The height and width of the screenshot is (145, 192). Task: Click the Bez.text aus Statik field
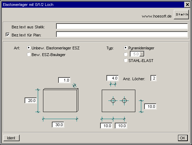click(x=122, y=26)
